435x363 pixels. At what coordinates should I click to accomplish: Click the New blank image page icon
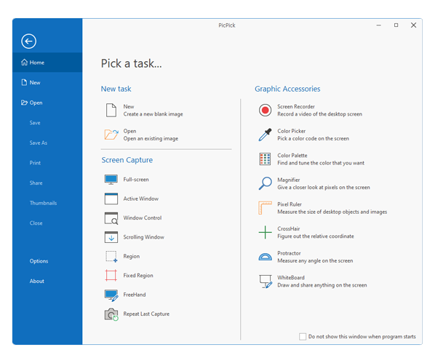tap(111, 110)
